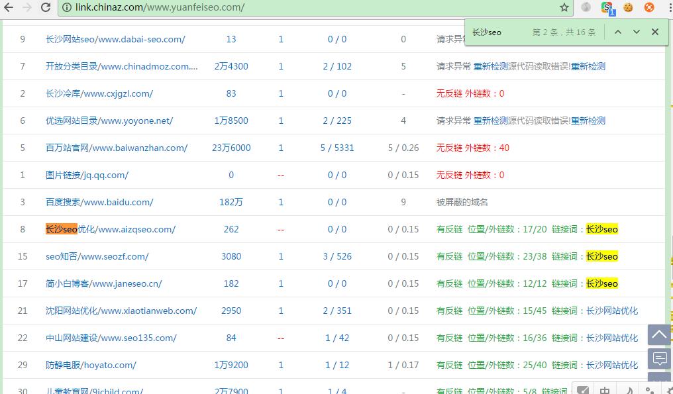
Task: Jump to next find match
Action: [x=637, y=32]
